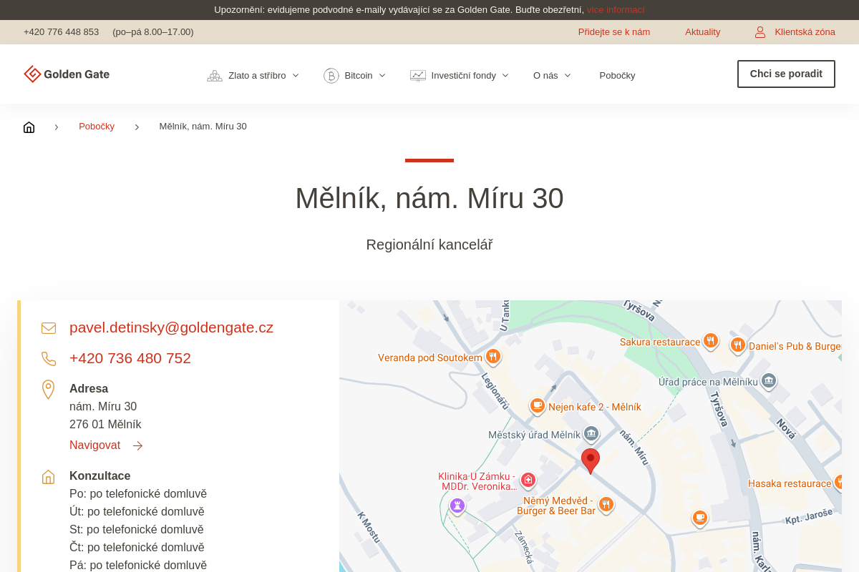The width and height of the screenshot is (859, 572).
Task: Click Nejen kafe 2 café marker
Action: pos(538,405)
